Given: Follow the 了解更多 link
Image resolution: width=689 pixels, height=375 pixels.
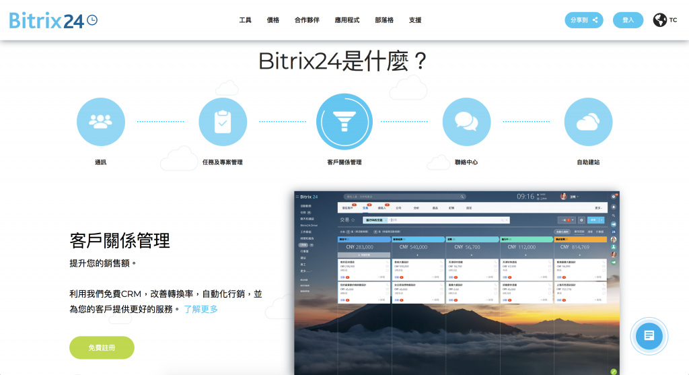Looking at the screenshot, I should click(201, 309).
